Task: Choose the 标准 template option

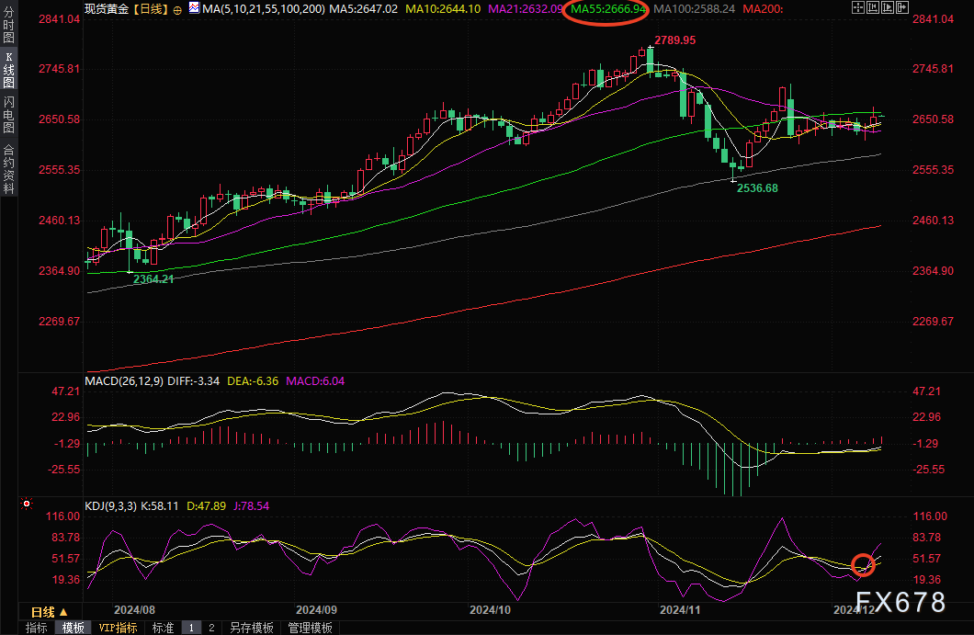Action: coord(163,628)
